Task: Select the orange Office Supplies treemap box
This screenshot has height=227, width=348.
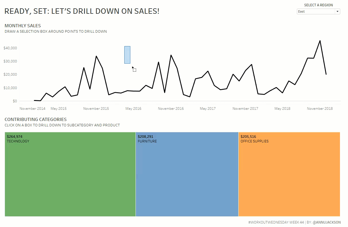Action: pos(289,178)
